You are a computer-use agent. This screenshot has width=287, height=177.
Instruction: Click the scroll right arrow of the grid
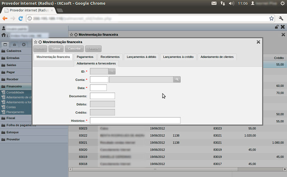pos(285,169)
